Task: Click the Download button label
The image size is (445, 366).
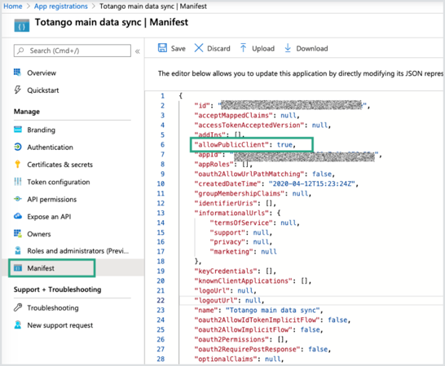Action: click(312, 49)
